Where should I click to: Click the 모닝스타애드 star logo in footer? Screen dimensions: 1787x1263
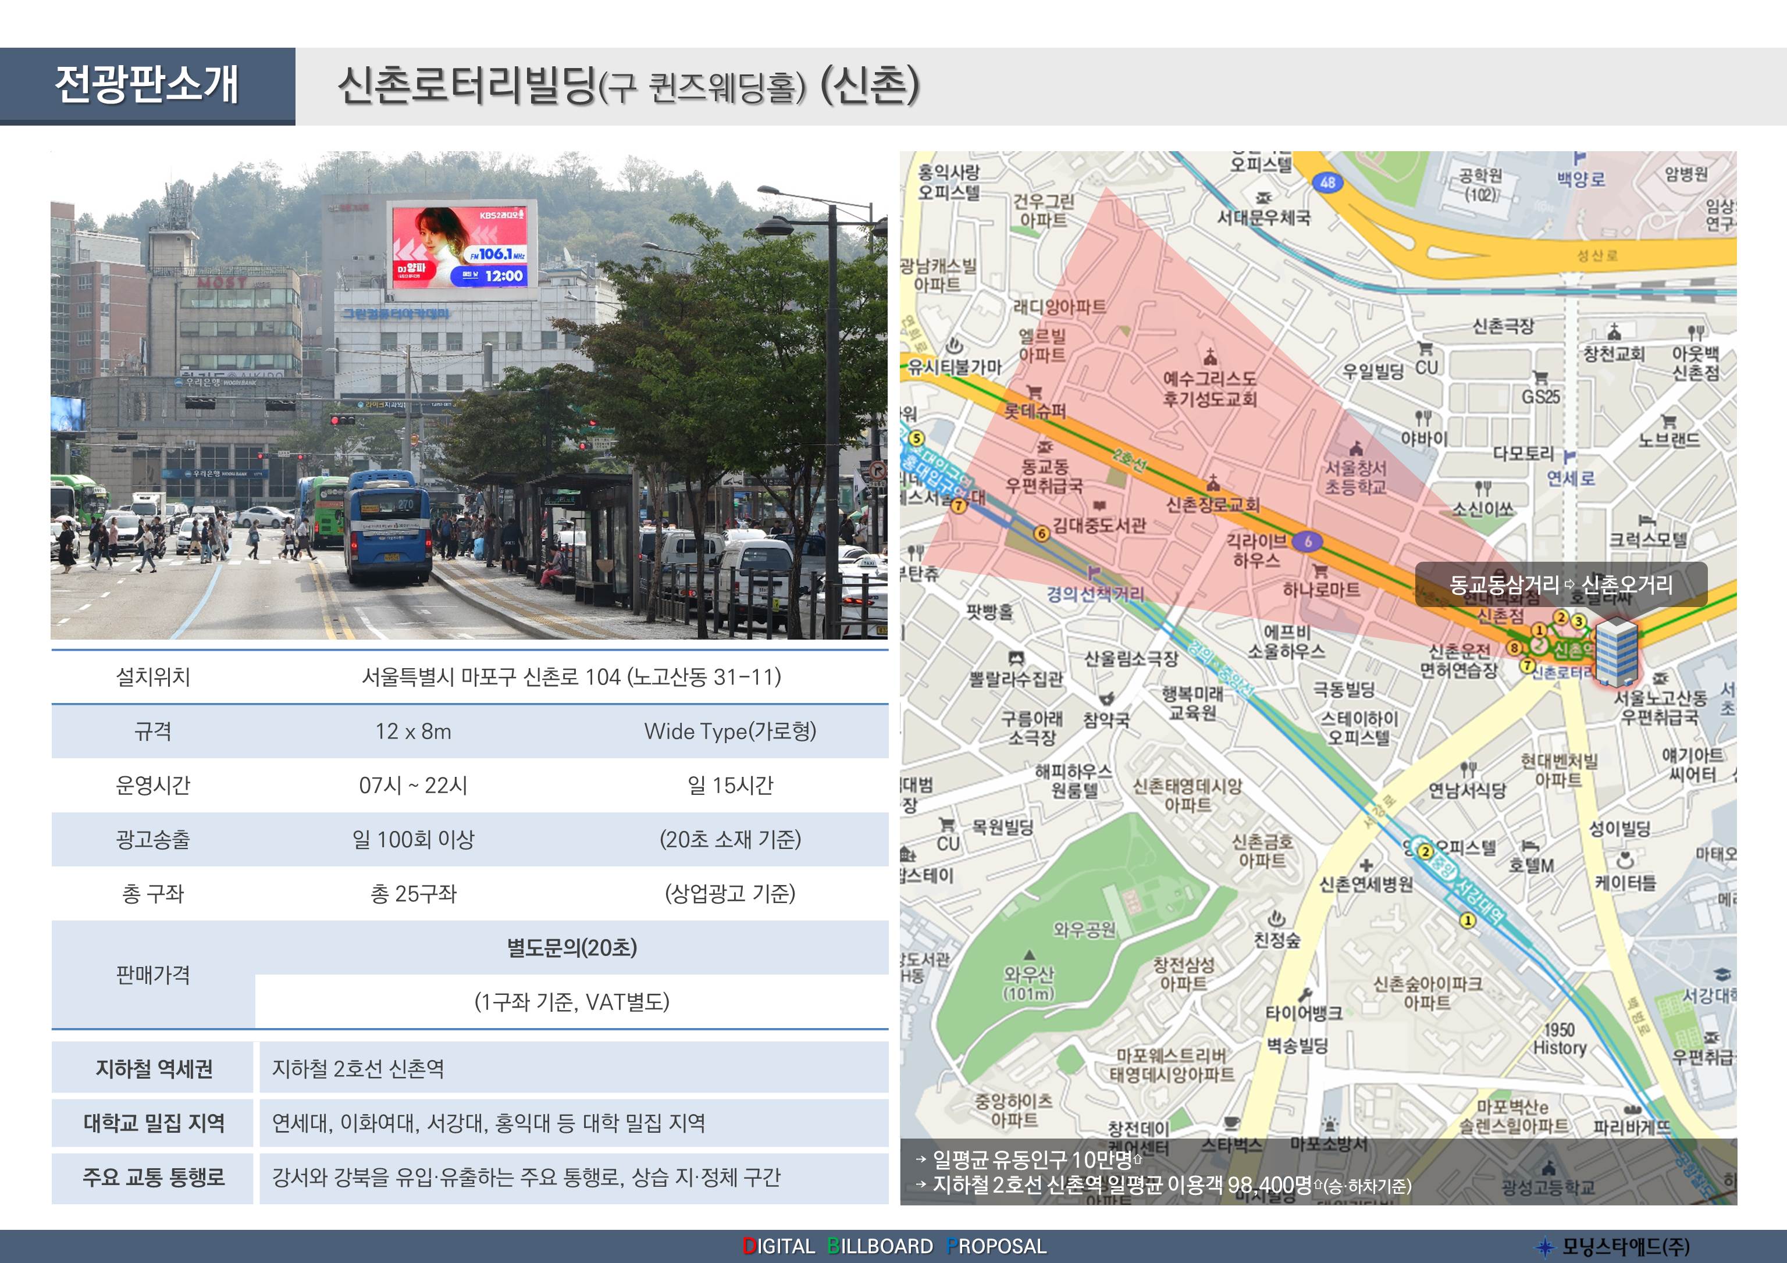click(x=1545, y=1247)
